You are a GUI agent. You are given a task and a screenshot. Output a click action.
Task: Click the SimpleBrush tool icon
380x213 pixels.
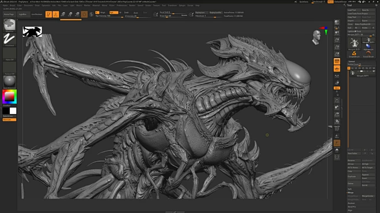(x=354, y=54)
